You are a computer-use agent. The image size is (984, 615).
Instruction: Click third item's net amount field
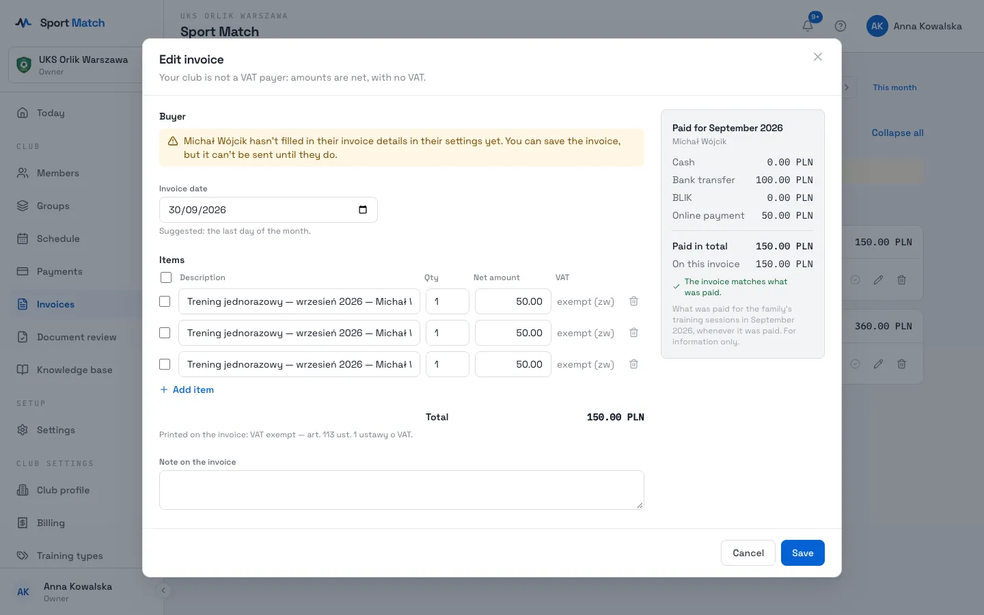(513, 364)
